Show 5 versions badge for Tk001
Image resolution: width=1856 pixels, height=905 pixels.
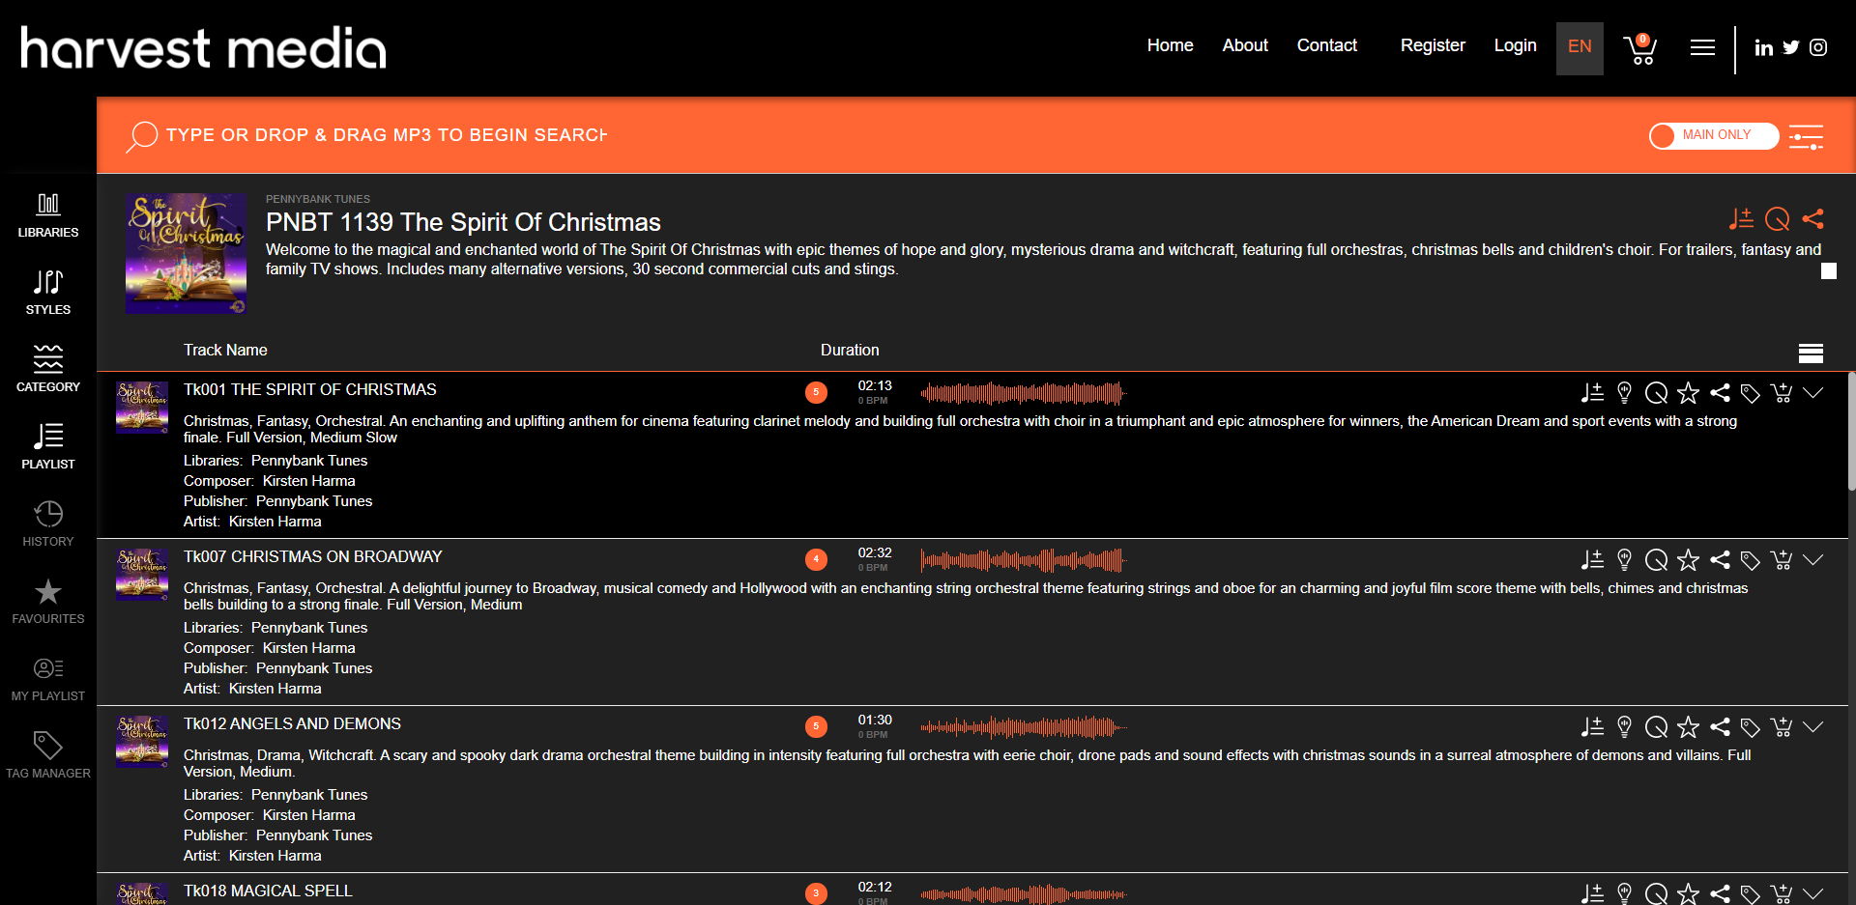[816, 392]
